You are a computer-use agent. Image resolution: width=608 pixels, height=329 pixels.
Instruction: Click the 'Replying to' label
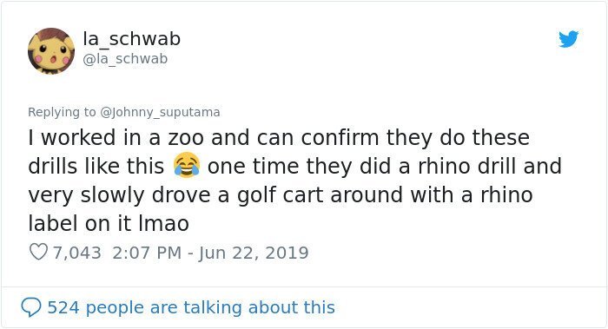pos(62,112)
